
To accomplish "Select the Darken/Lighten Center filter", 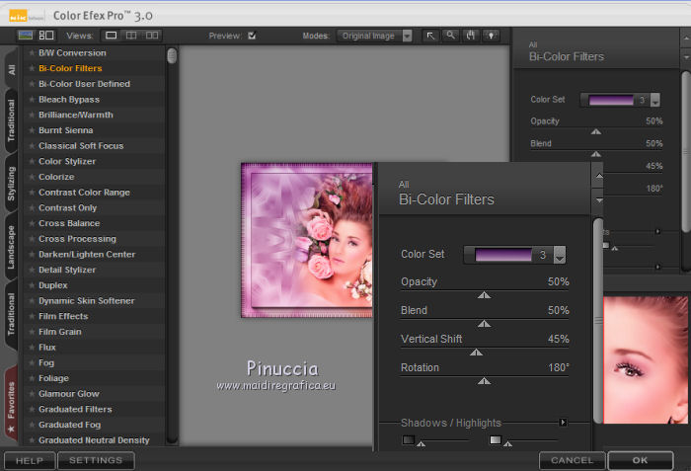I will (x=87, y=255).
